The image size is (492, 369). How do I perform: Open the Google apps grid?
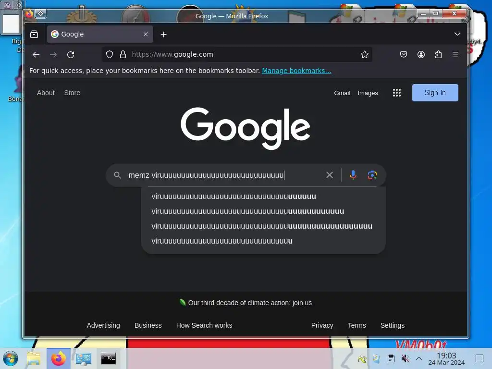click(x=396, y=93)
